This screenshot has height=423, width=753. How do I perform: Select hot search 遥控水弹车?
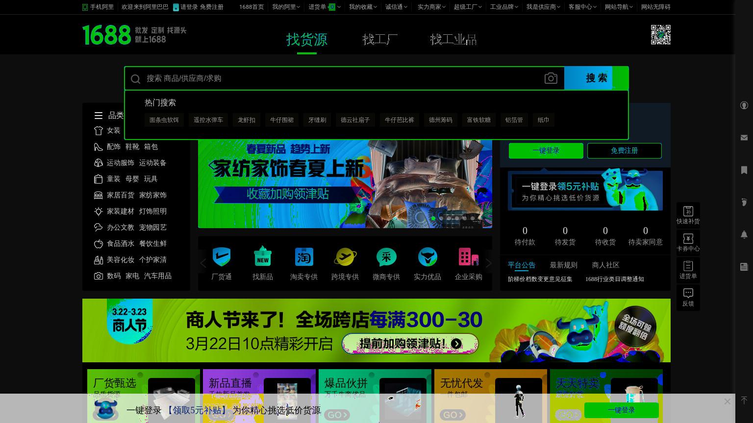(x=208, y=120)
